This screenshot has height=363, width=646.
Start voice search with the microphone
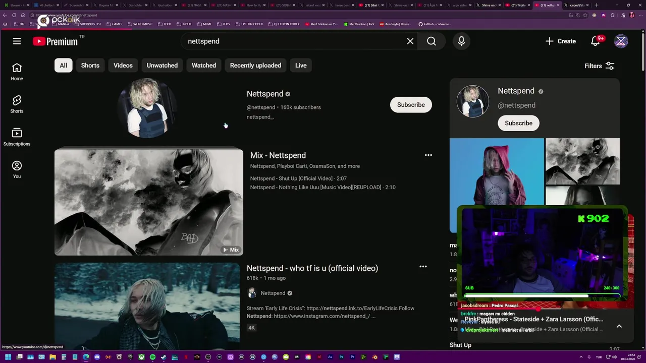click(461, 41)
